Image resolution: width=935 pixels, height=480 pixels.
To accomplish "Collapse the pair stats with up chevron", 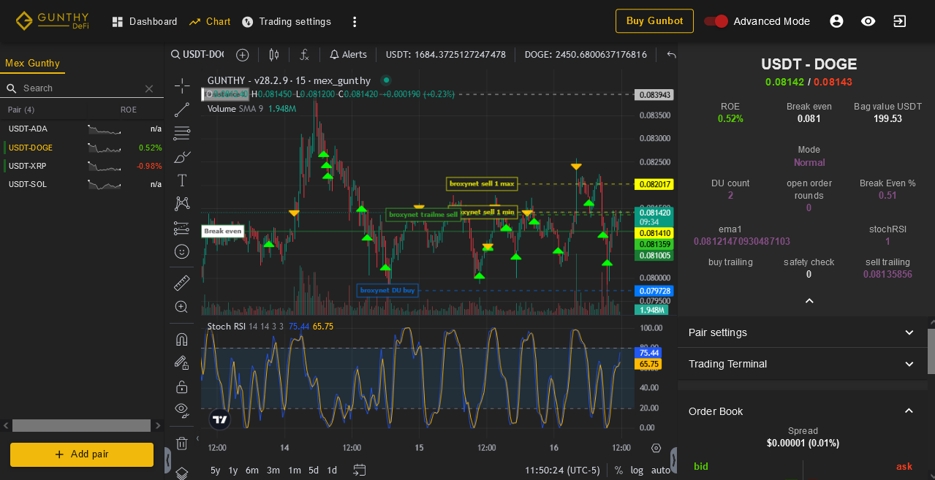I will [x=809, y=301].
